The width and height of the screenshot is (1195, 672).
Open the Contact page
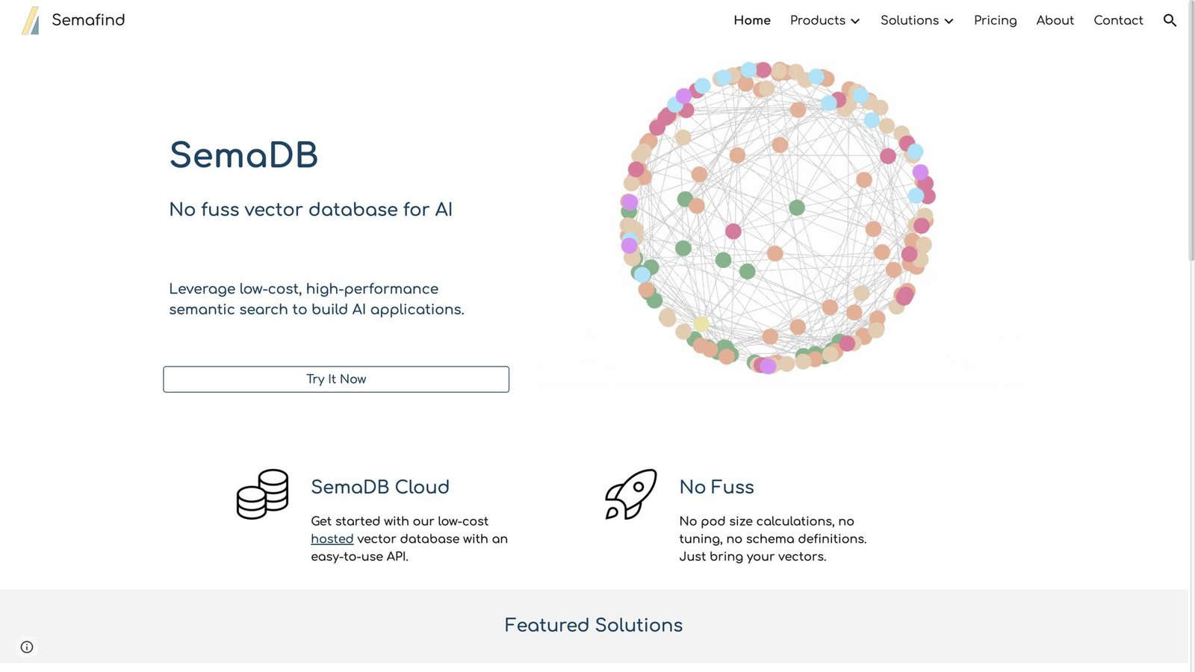coord(1118,20)
